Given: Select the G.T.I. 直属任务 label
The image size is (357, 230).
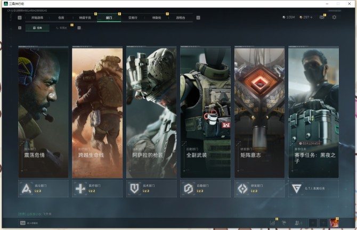Looking at the screenshot, I should point(315,188).
